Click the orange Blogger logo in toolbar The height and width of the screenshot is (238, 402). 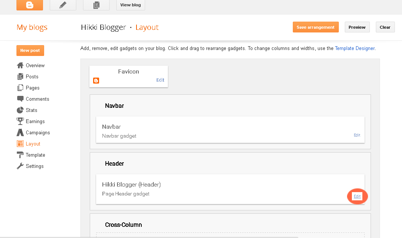click(30, 5)
